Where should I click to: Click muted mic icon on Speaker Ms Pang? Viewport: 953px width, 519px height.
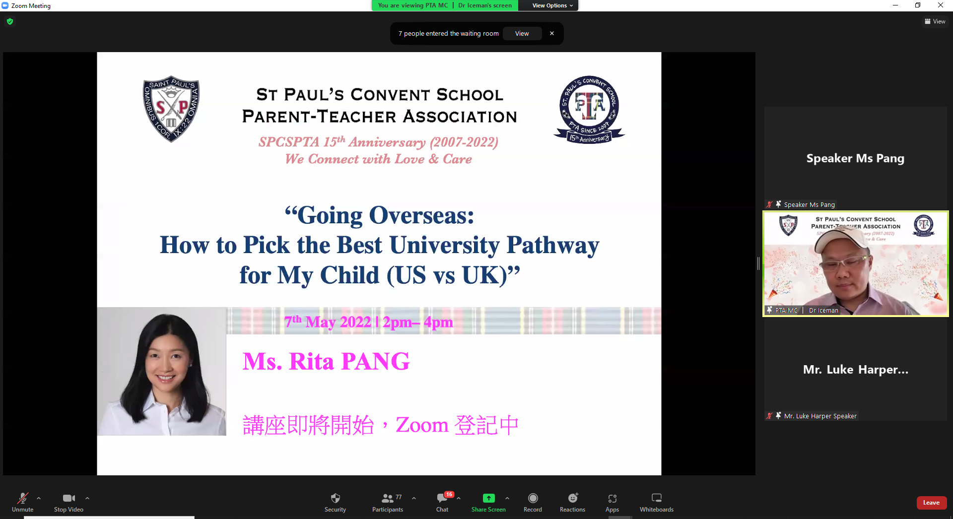769,204
